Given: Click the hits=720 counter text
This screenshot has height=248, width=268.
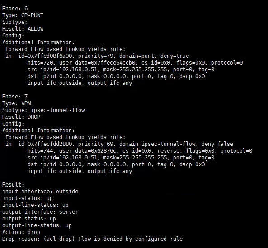Looking at the screenshot, I should pos(40,63).
